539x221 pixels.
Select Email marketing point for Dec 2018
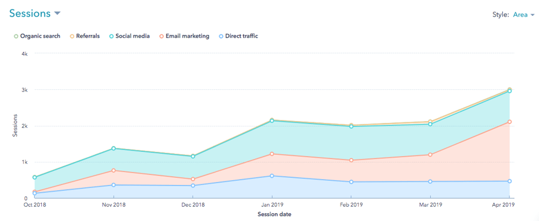(x=193, y=179)
